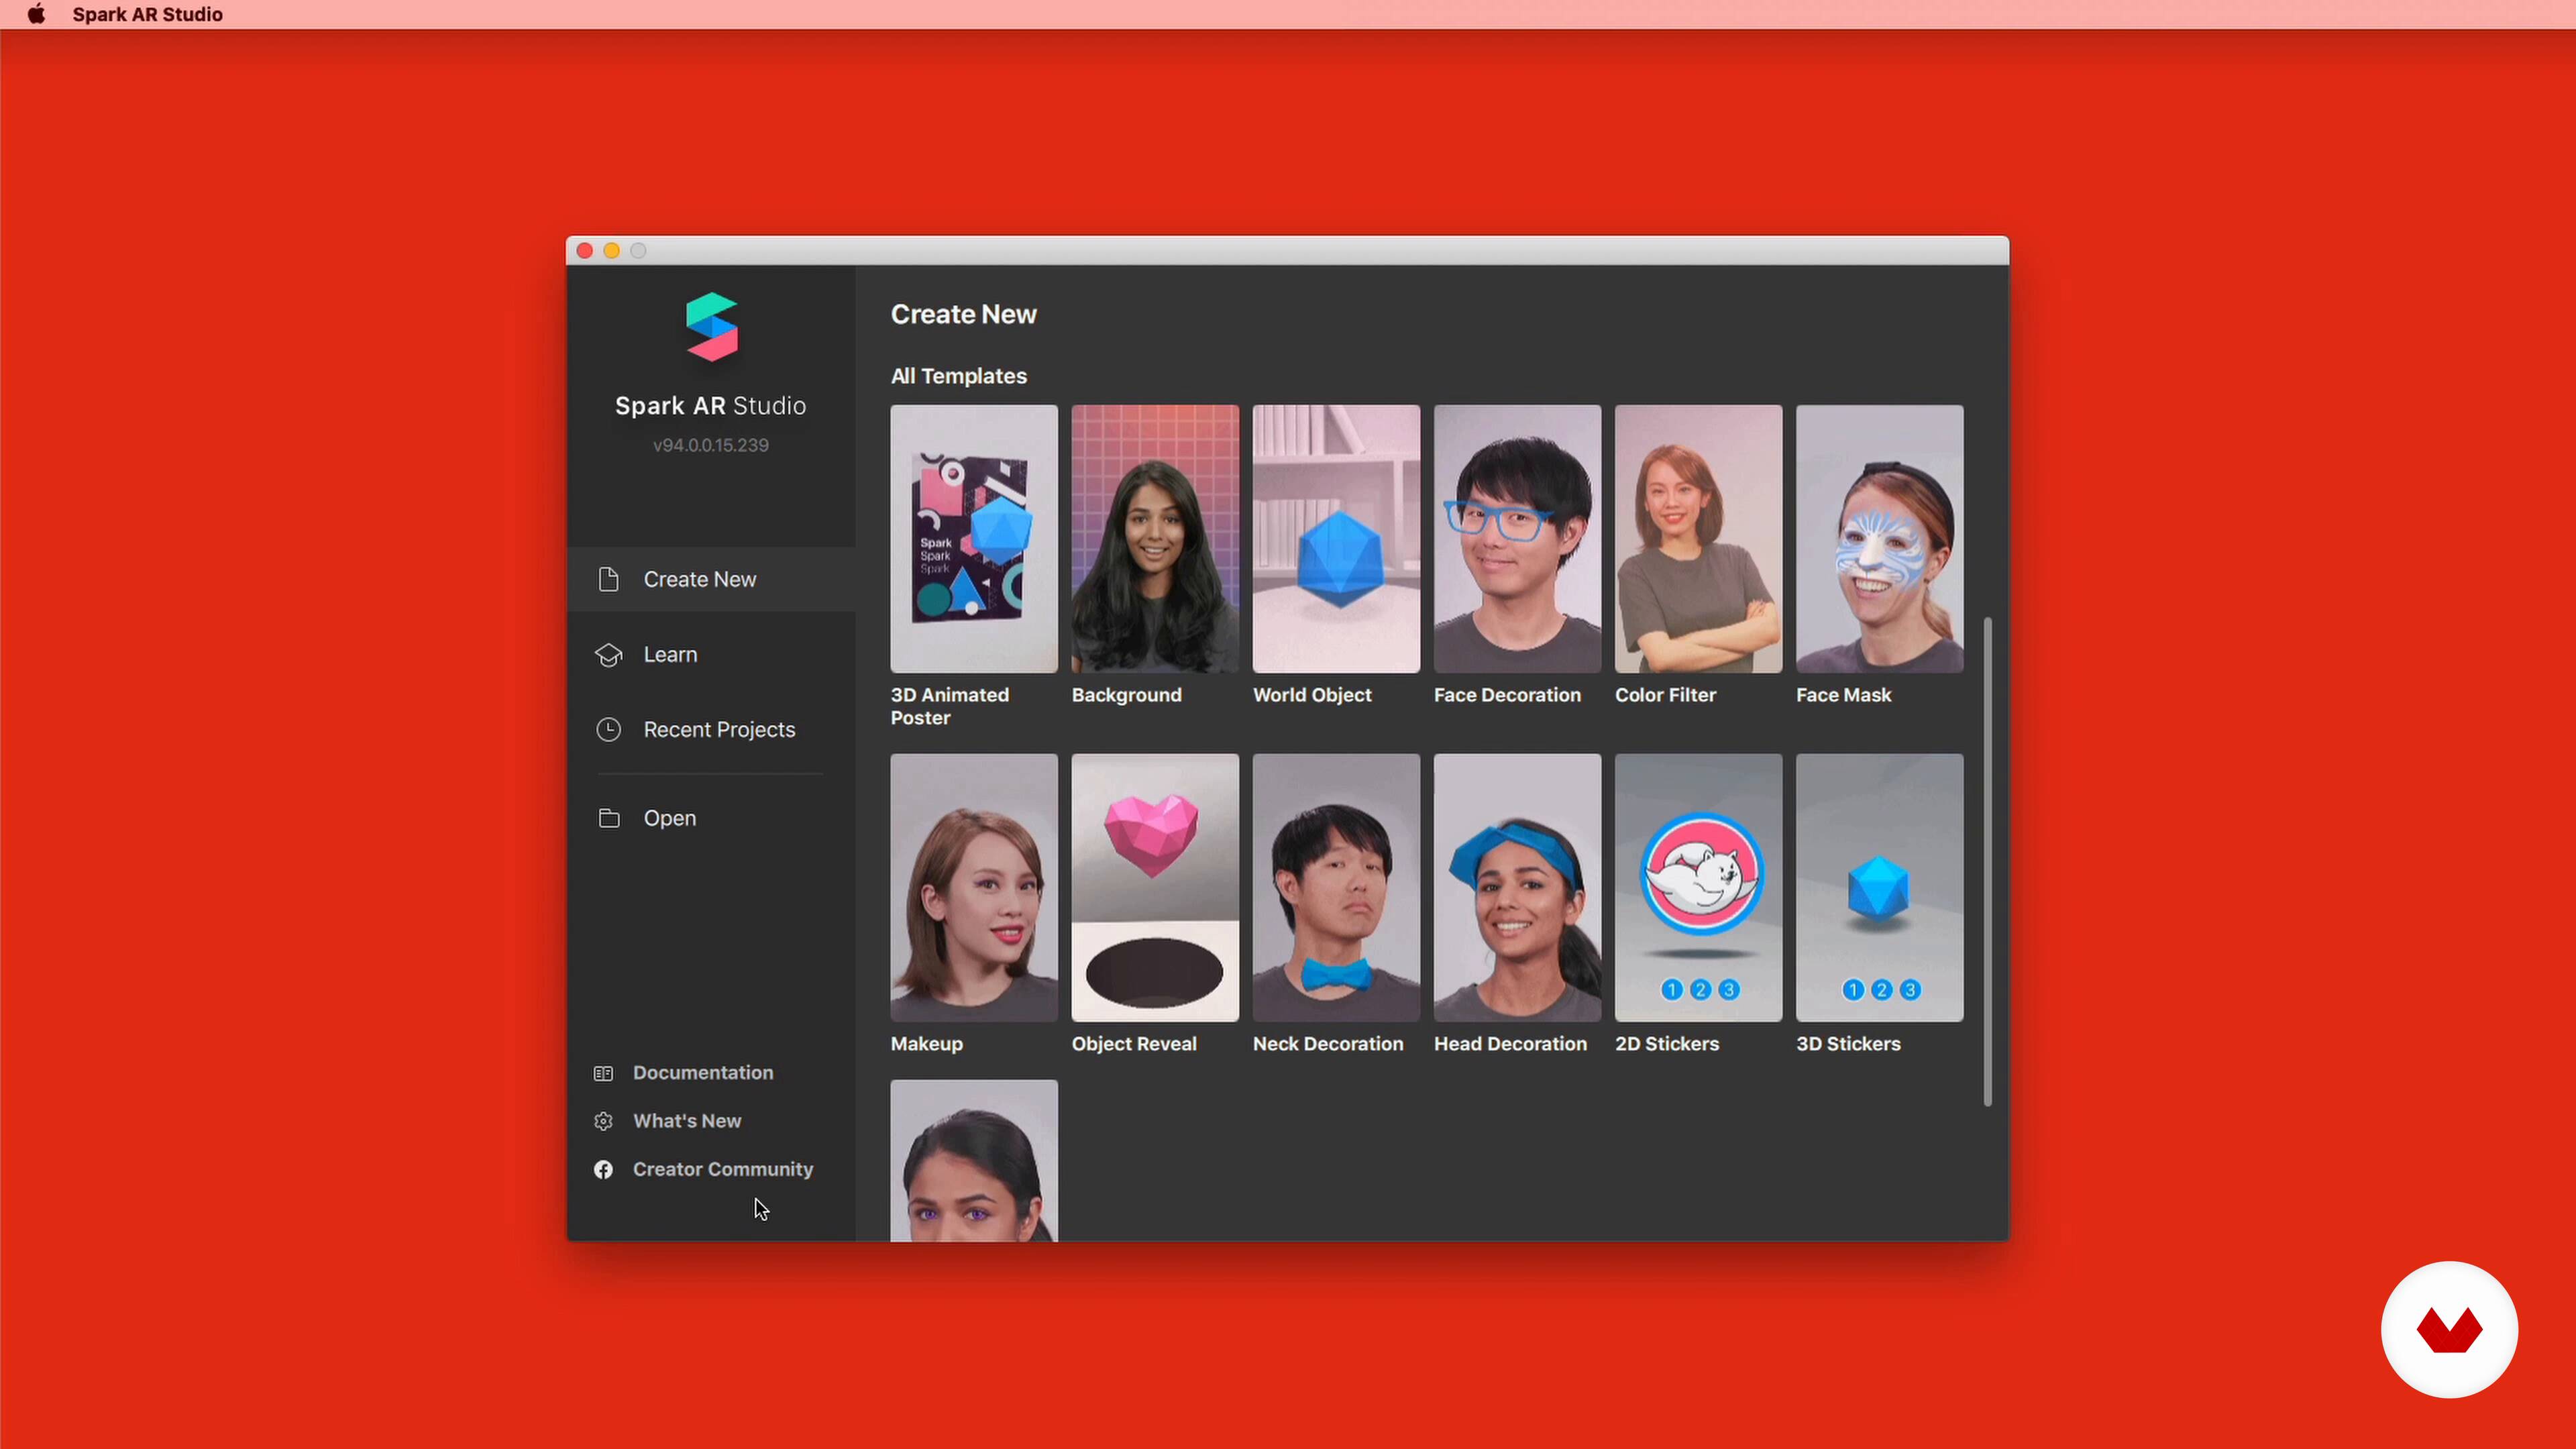The width and height of the screenshot is (2576, 1449).
Task: Click the "Object Reveal" template label
Action: 1134,1044
